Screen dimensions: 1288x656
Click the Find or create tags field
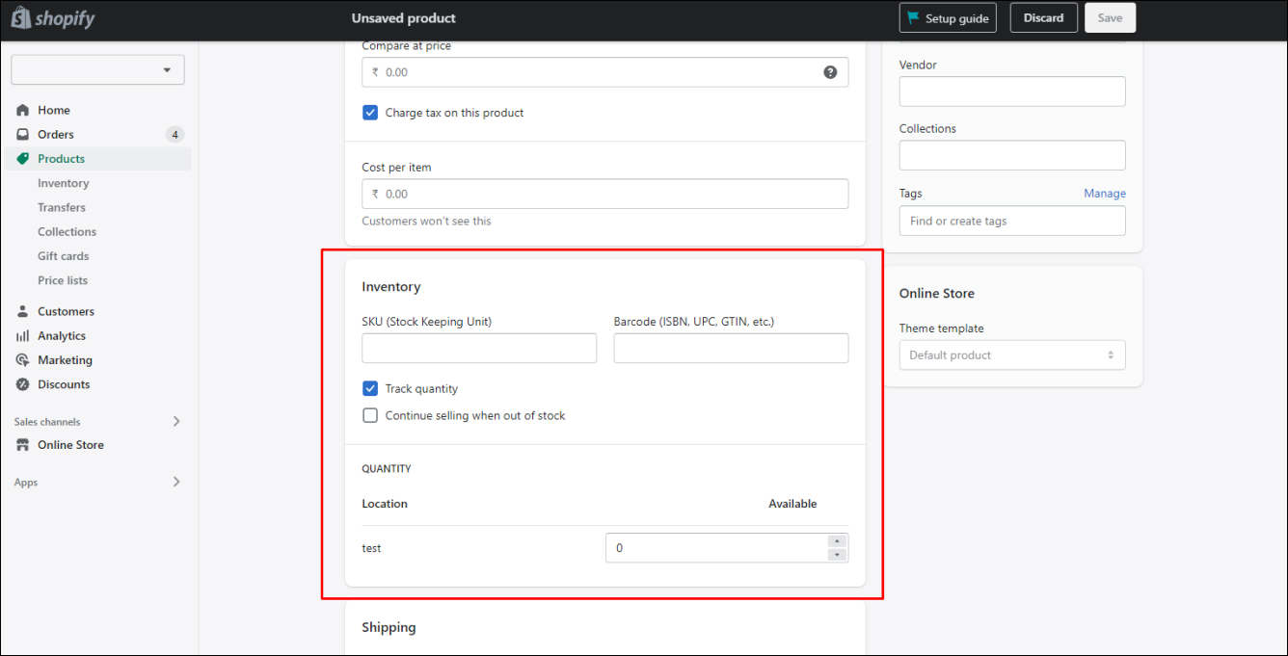[1012, 221]
